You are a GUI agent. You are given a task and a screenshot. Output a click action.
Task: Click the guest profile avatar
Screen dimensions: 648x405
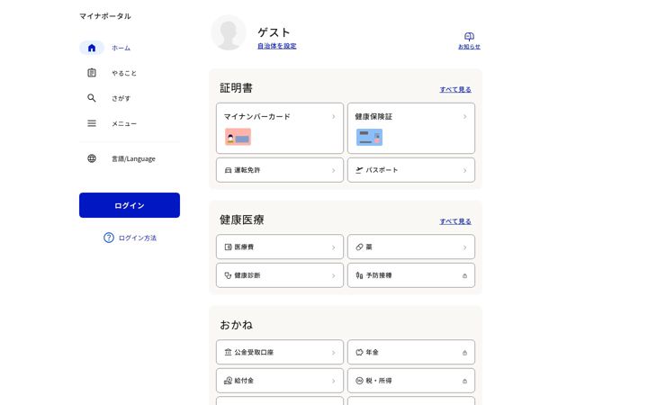[229, 33]
